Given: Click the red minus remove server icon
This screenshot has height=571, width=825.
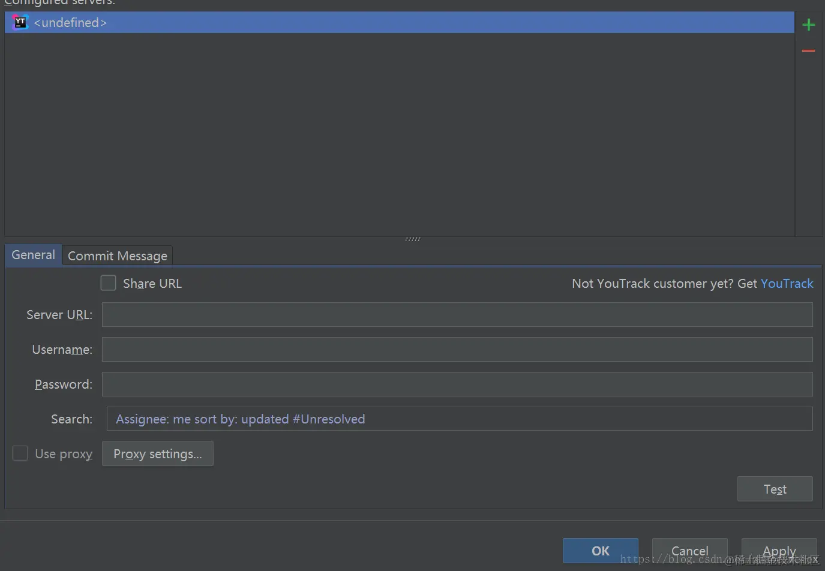Looking at the screenshot, I should (x=808, y=51).
